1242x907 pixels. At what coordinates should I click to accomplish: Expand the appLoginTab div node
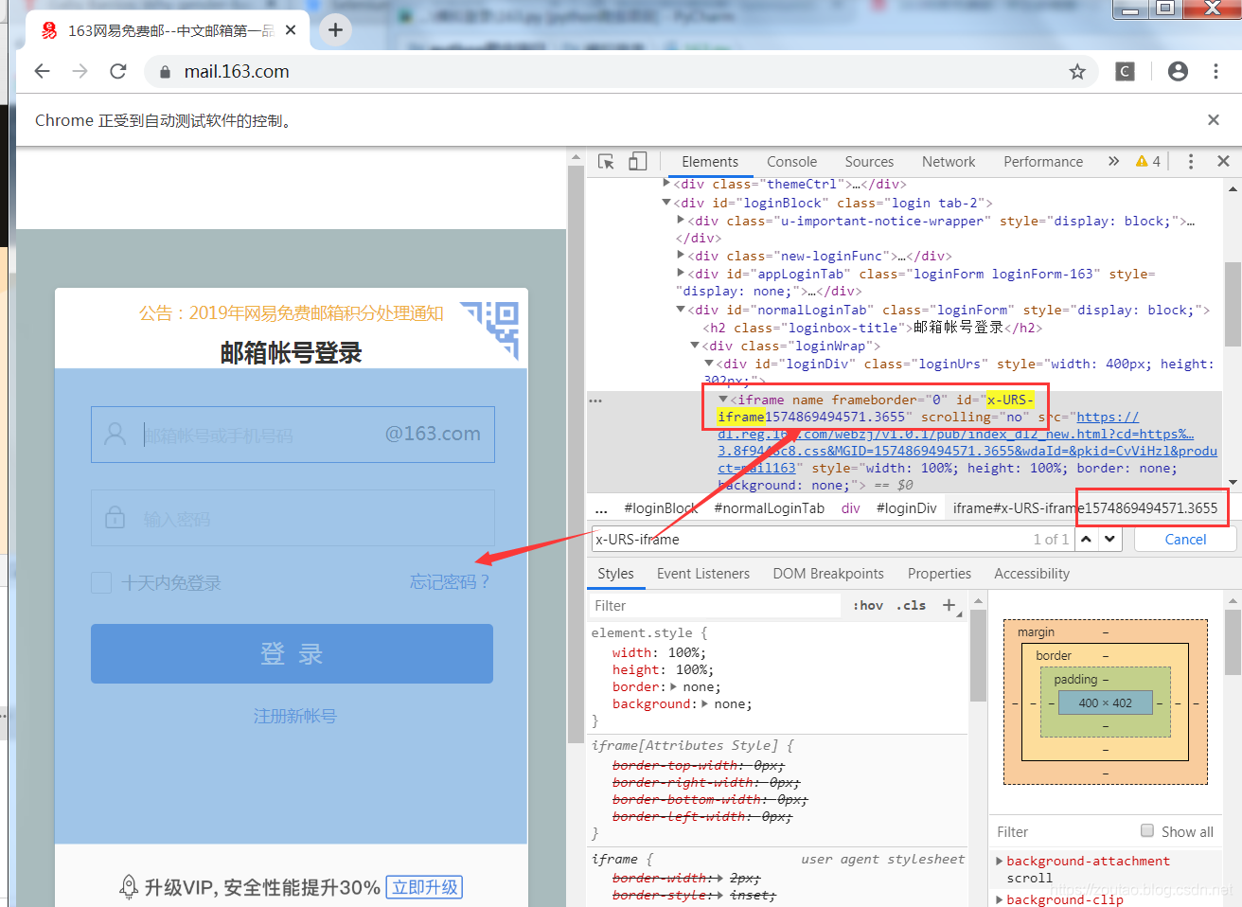(x=681, y=274)
